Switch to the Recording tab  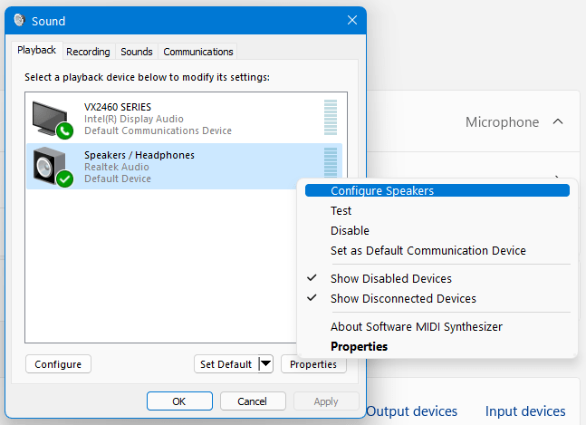pos(88,52)
